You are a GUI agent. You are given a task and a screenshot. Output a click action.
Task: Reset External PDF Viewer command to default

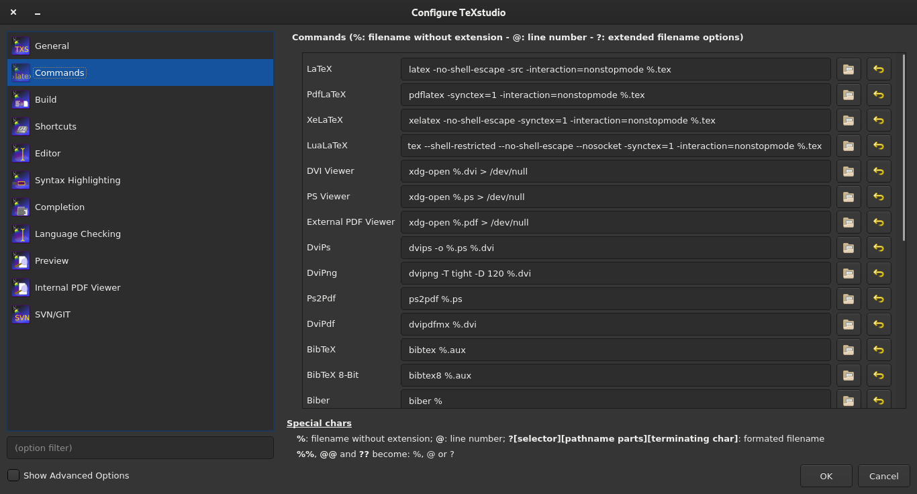879,222
